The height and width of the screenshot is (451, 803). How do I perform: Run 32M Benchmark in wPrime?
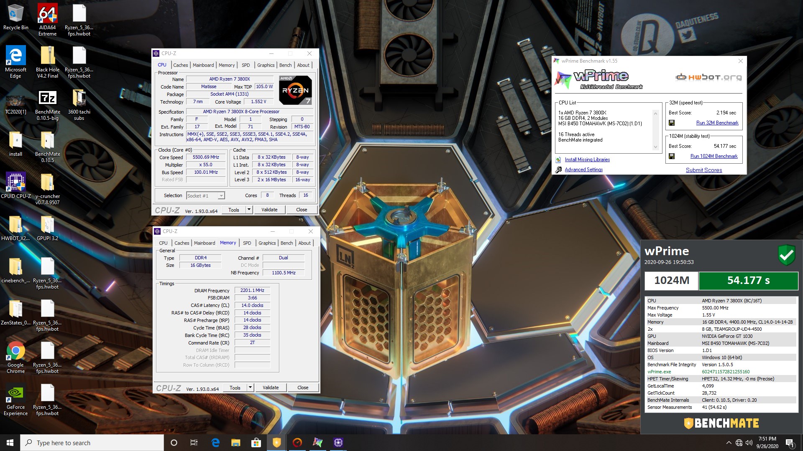717,123
